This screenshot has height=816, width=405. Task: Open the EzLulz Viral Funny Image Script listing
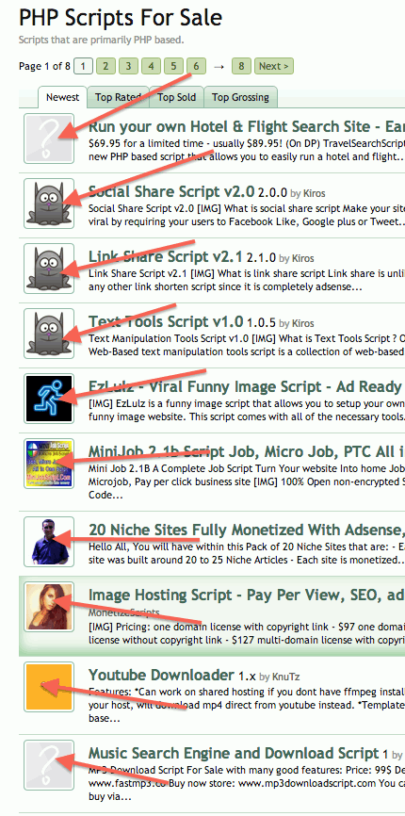point(245,386)
